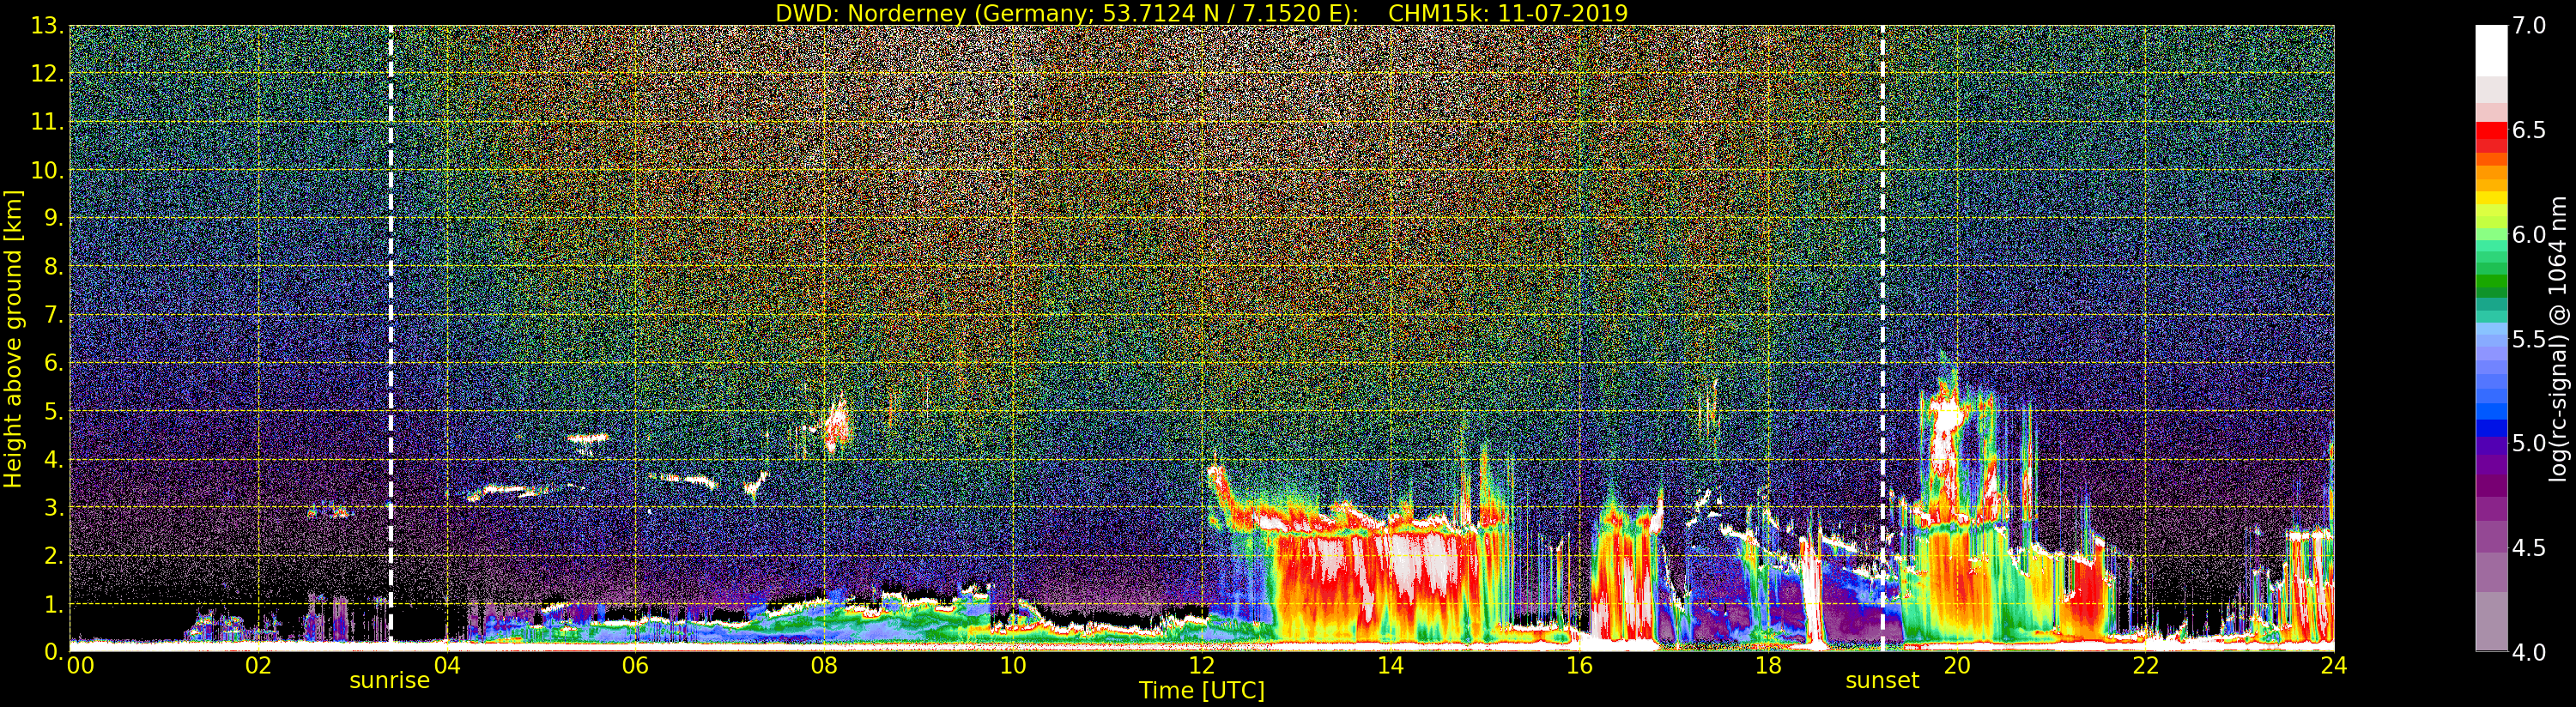Click the time axis tick label '12'
This screenshot has height=707, width=2576.
click(1202, 666)
